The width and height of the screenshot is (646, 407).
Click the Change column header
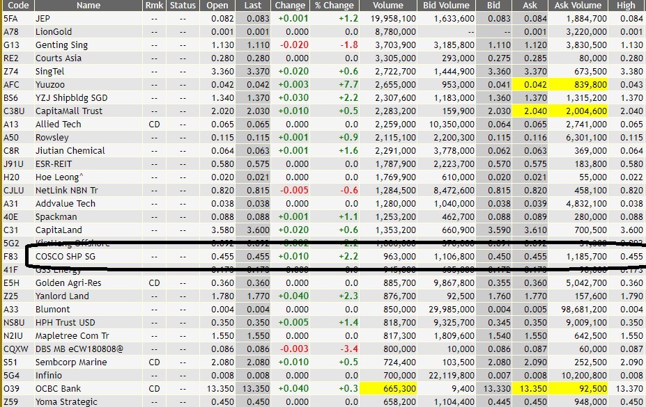pyautogui.click(x=290, y=6)
